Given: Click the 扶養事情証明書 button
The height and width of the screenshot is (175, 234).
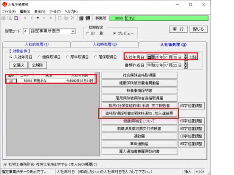Looking at the screenshot, I should [139, 90].
